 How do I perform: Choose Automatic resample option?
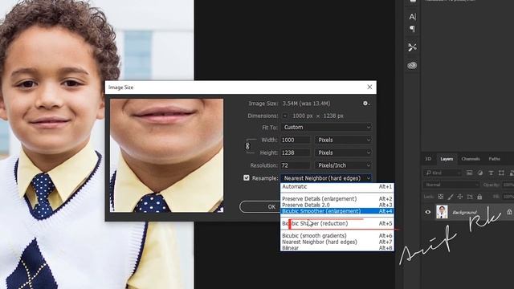(337, 186)
